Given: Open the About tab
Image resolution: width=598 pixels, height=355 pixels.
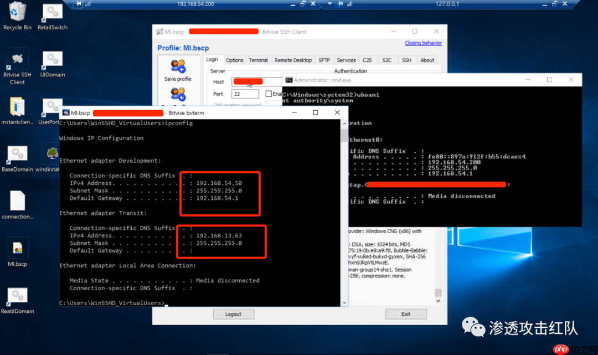Looking at the screenshot, I should click(427, 60).
